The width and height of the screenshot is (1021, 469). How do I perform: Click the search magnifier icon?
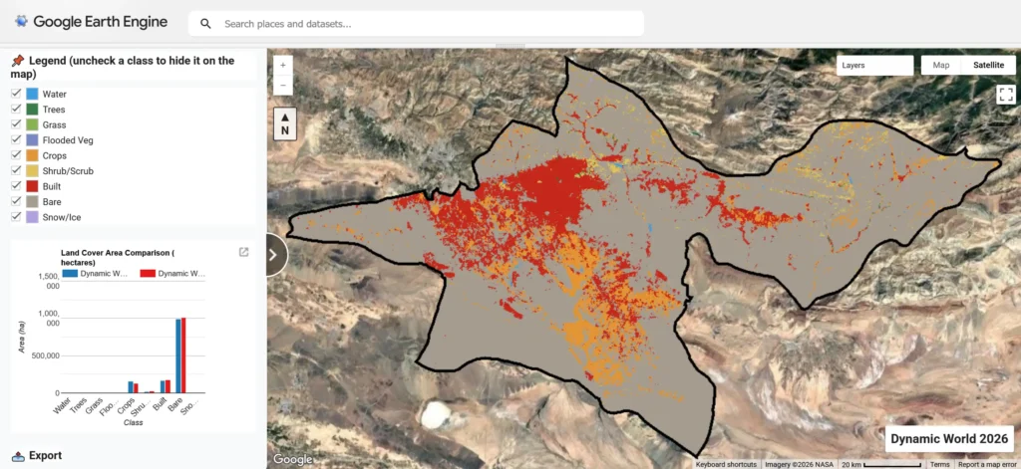(205, 24)
